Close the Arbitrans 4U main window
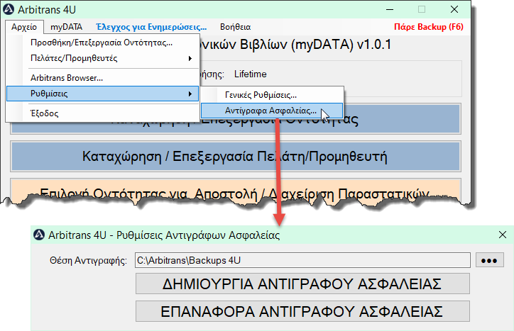This screenshot has width=514, height=331. click(454, 9)
